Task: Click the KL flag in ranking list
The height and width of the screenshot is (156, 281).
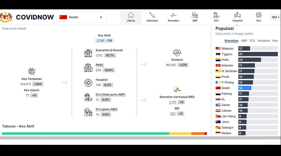Action: pyautogui.click(x=218, y=99)
